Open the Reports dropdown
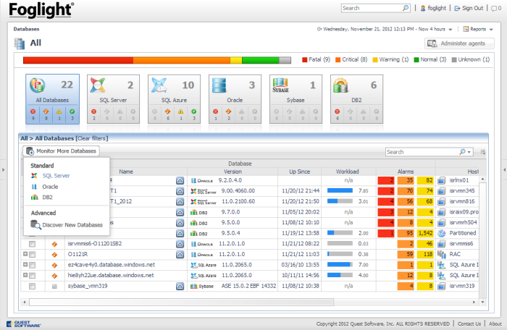Viewport: 507px width, 330px height. 491,30
